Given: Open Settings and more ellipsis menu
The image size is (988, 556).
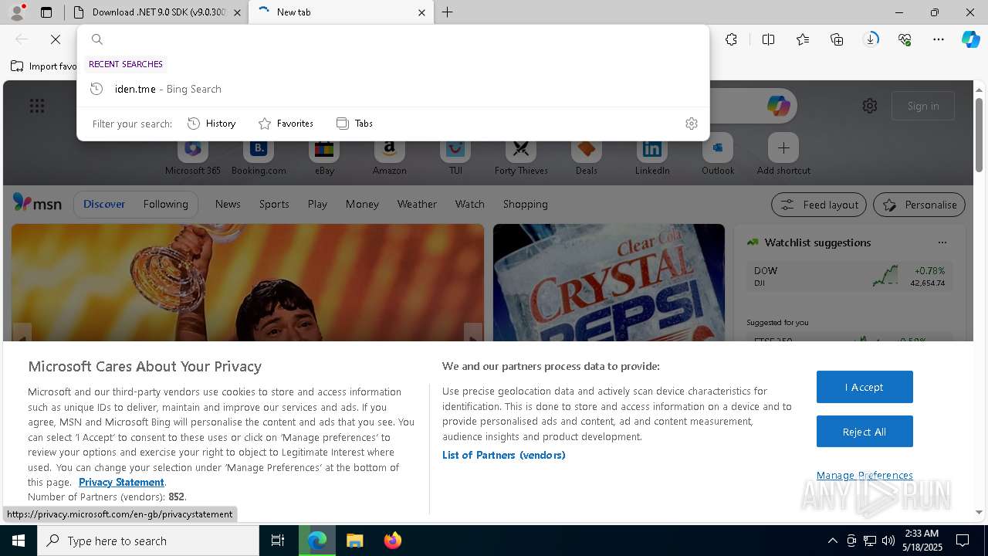Looking at the screenshot, I should click(x=939, y=39).
